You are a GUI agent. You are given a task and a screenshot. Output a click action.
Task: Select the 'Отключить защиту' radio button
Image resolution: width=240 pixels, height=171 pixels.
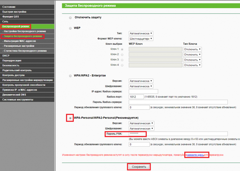[70, 18]
